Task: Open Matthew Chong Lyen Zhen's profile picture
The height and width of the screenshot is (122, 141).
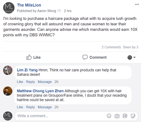Action: point(8,91)
